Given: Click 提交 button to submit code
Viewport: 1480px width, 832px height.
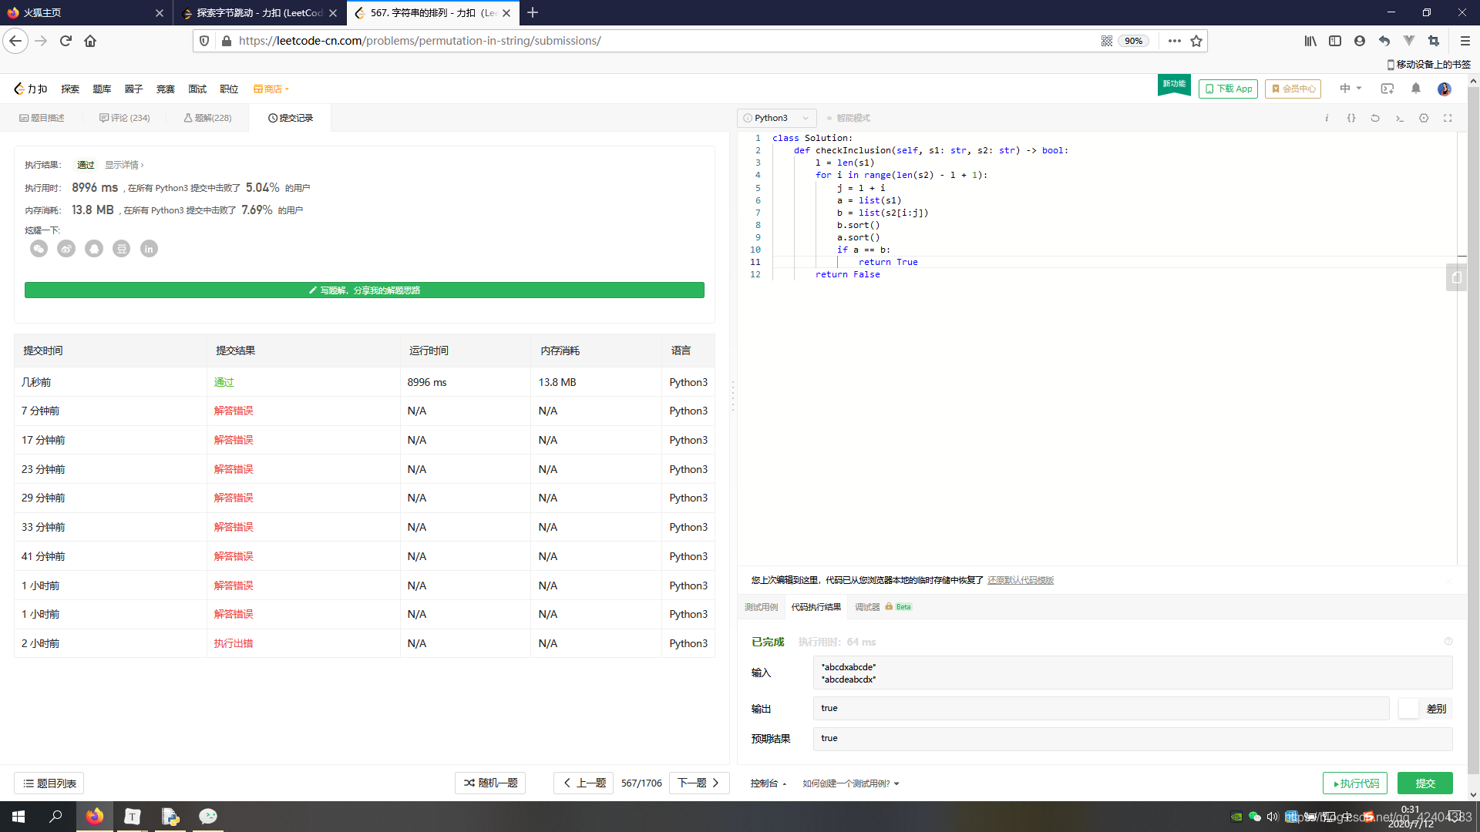Looking at the screenshot, I should click(1424, 782).
